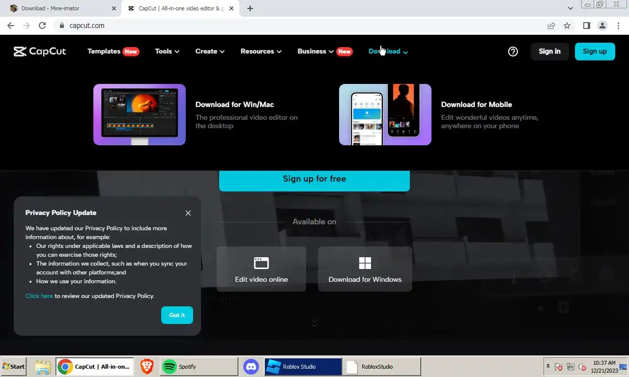The height and width of the screenshot is (377, 629).
Task: Toggle the browser side panel icon
Action: pyautogui.click(x=587, y=26)
